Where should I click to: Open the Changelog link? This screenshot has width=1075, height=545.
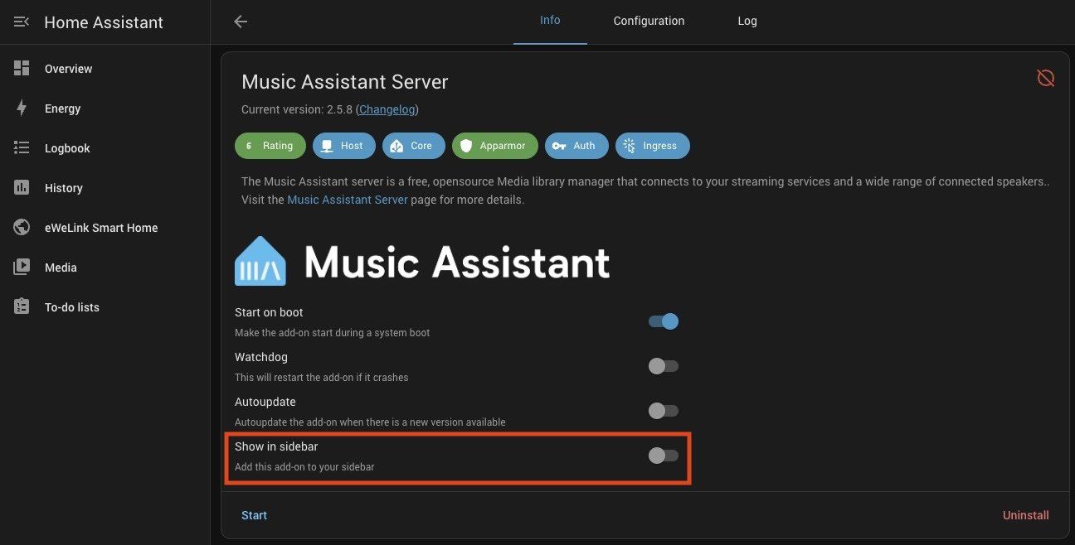(x=387, y=109)
